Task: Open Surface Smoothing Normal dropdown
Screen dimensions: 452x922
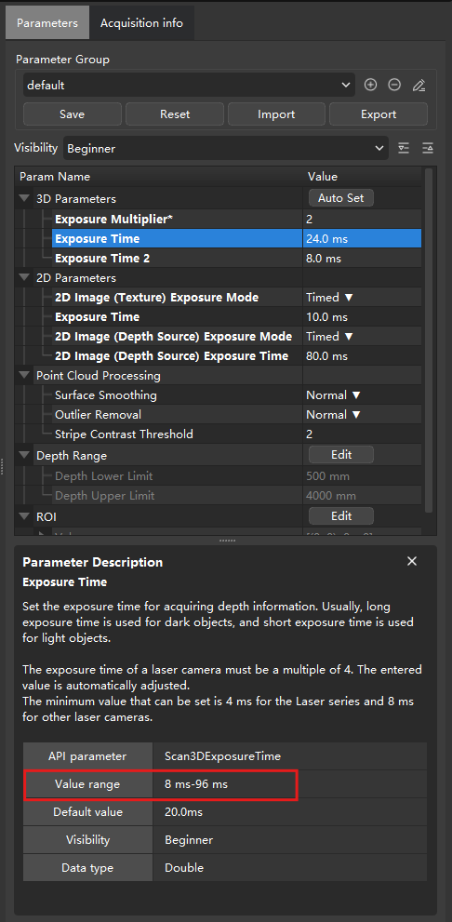Action: click(333, 395)
